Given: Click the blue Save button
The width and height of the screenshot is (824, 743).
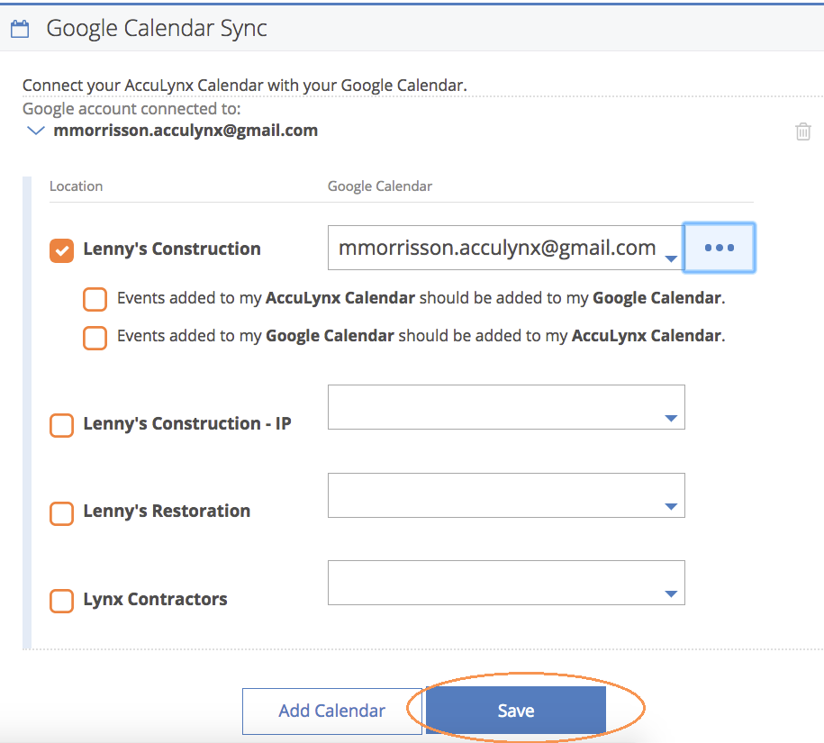Looking at the screenshot, I should click(515, 711).
